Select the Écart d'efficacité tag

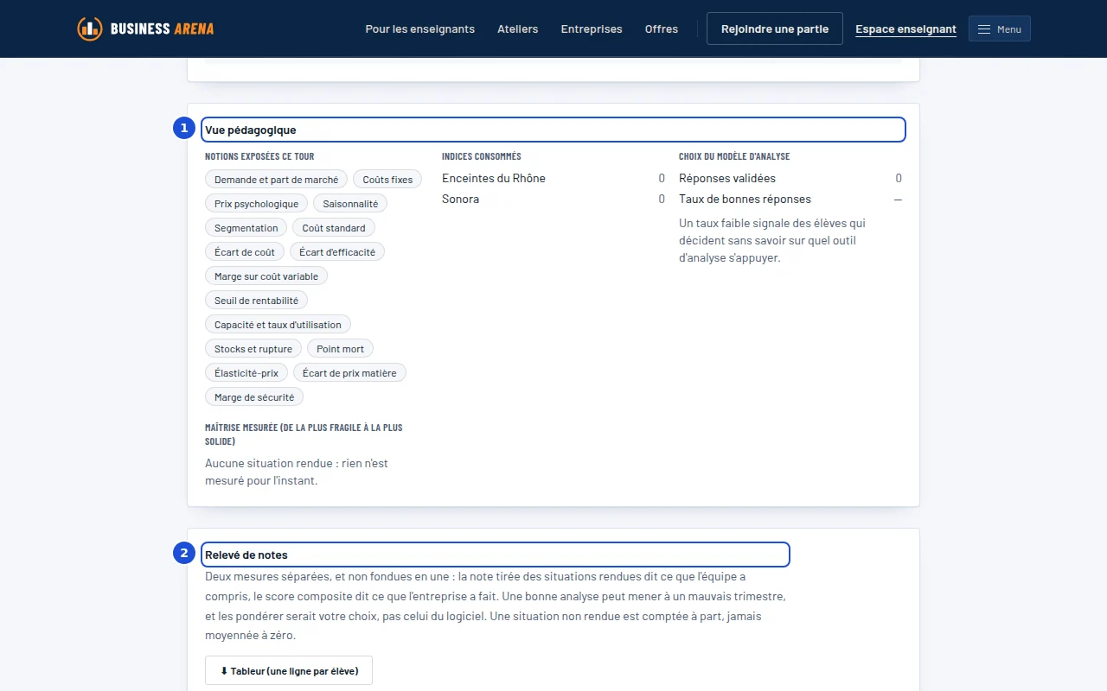(337, 252)
